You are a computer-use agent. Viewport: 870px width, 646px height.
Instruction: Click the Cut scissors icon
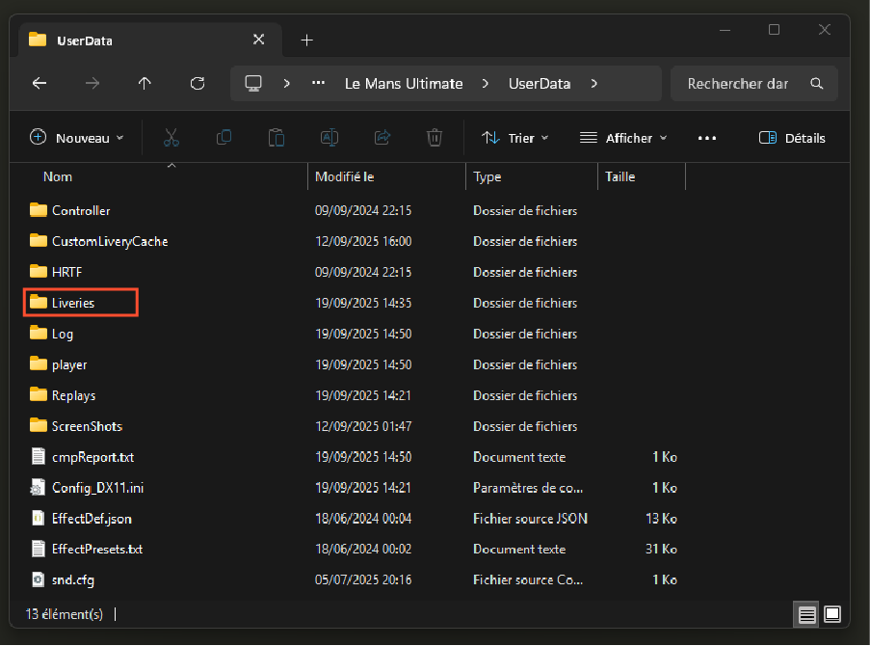pyautogui.click(x=171, y=138)
